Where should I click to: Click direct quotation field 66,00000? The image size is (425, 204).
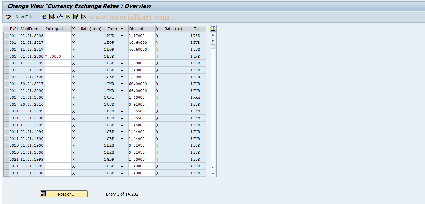pos(141,91)
